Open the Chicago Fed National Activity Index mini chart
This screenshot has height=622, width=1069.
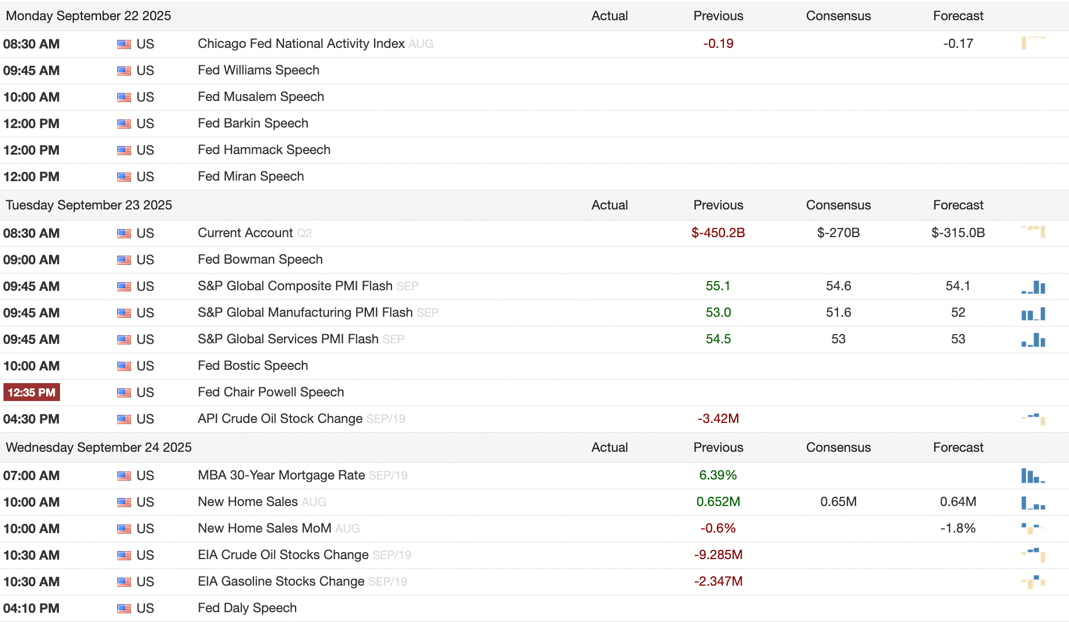pyautogui.click(x=1033, y=43)
